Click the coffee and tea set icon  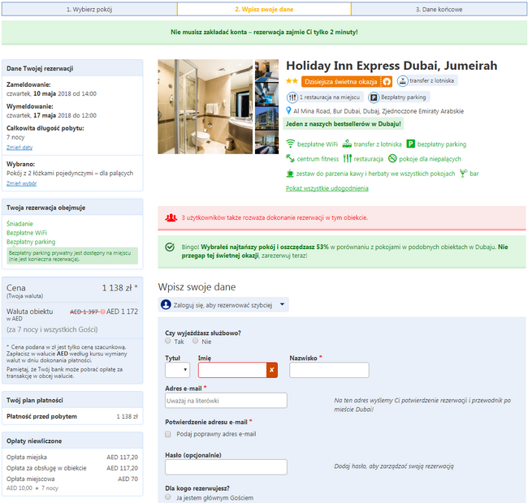tap(290, 174)
